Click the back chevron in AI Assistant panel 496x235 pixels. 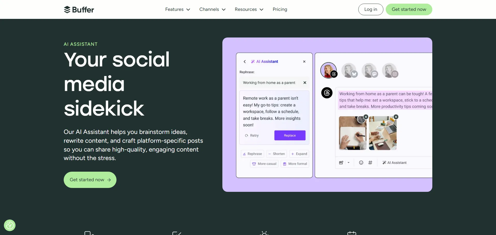[x=245, y=62]
